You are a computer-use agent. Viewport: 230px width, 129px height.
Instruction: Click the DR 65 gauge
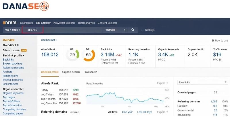(x=88, y=55)
